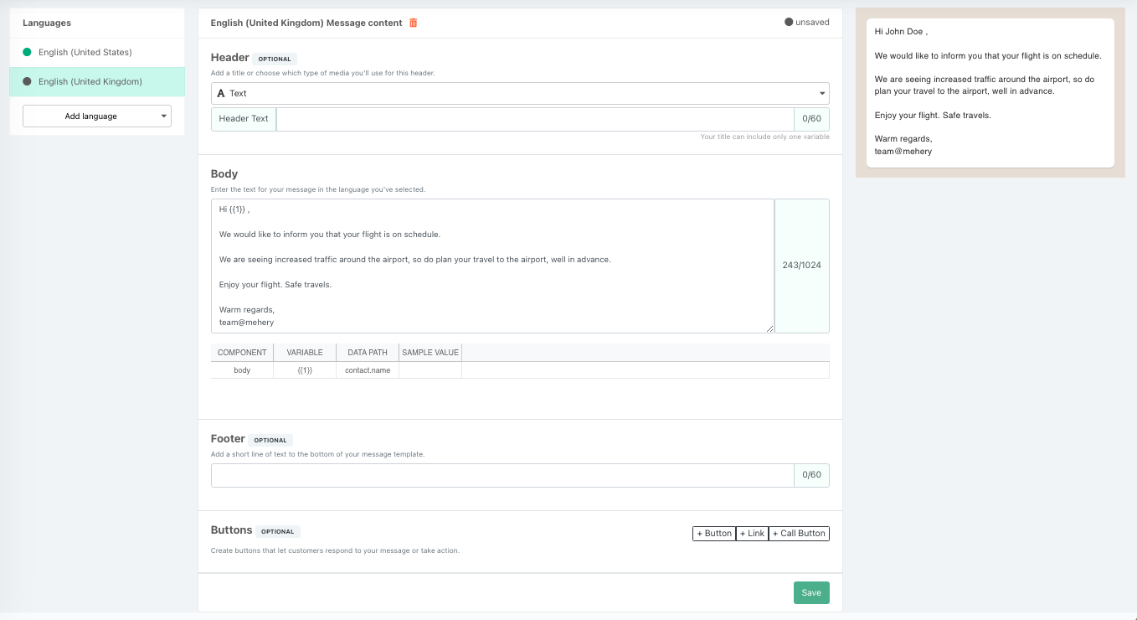Click the 'unsaved' status dot indicator
The image size is (1137, 620).
pyautogui.click(x=788, y=22)
